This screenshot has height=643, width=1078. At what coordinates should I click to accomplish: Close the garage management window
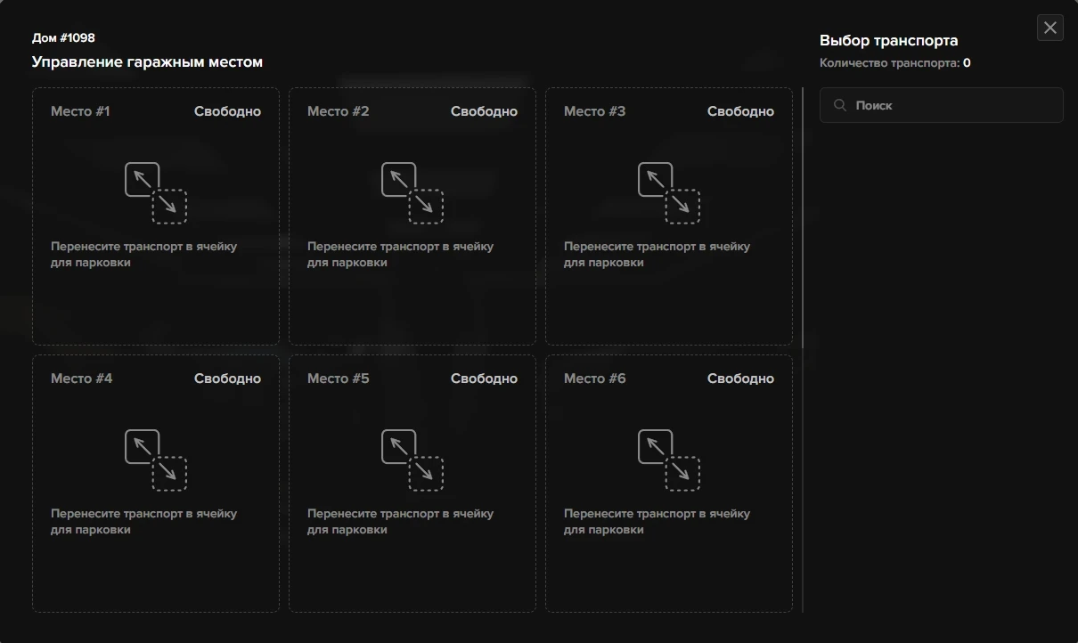pos(1050,28)
